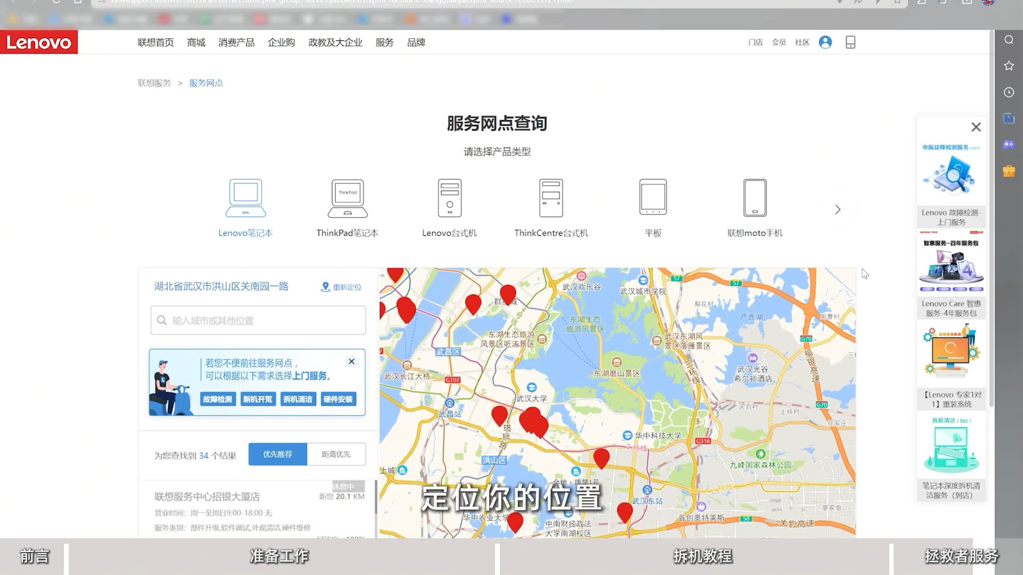Screen dimensions: 1023x575
Task: Click the 硬件安装 service button
Action: tap(338, 399)
